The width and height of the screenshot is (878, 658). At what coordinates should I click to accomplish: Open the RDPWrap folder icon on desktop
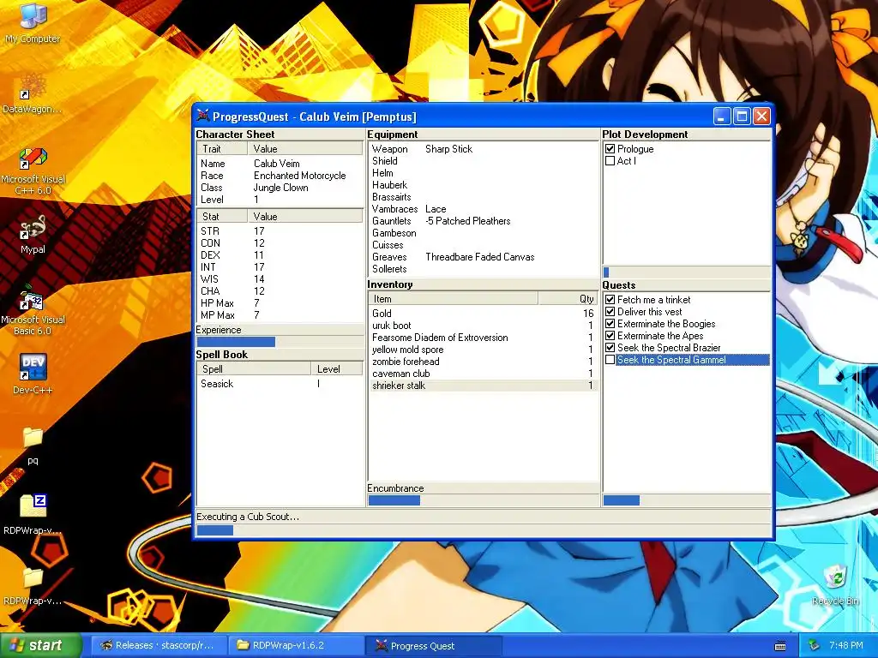[x=33, y=586]
